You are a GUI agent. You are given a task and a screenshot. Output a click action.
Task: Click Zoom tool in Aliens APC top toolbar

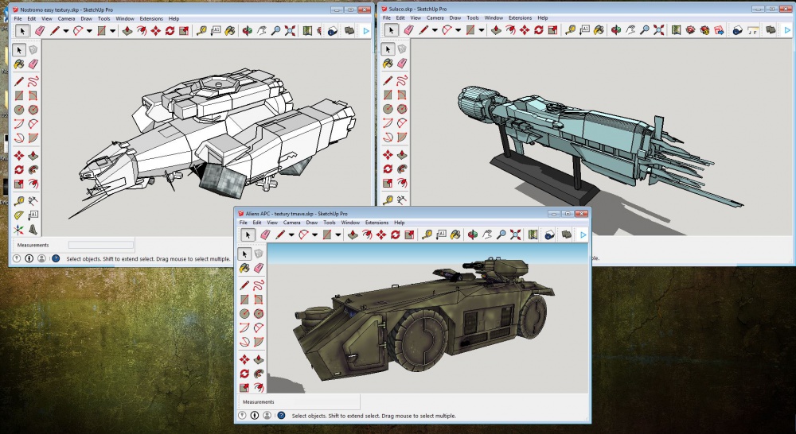point(501,234)
